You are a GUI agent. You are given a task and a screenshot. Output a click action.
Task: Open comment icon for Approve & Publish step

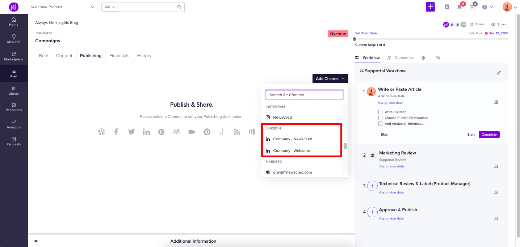tap(496, 218)
